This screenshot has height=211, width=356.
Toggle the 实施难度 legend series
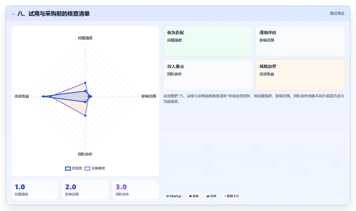tap(95, 168)
